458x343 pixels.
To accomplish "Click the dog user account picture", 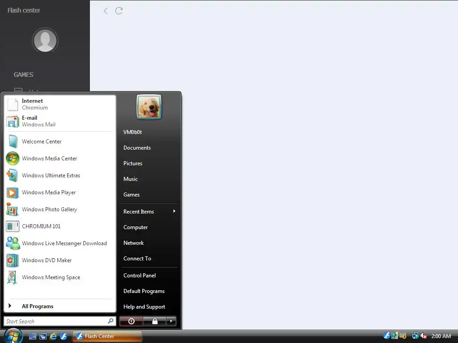I will [148, 107].
